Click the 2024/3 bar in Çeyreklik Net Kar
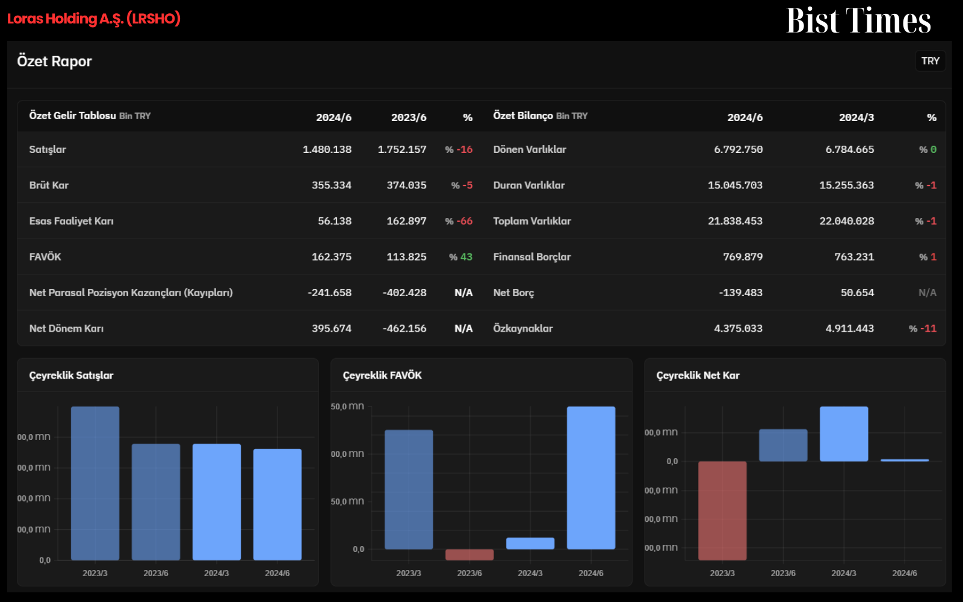This screenshot has width=963, height=602. tap(844, 434)
